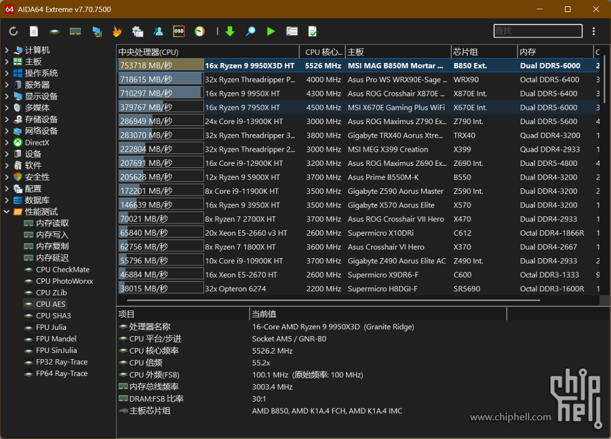The height and width of the screenshot is (439, 611).
Task: Open the OSD panel icon
Action: point(179,31)
